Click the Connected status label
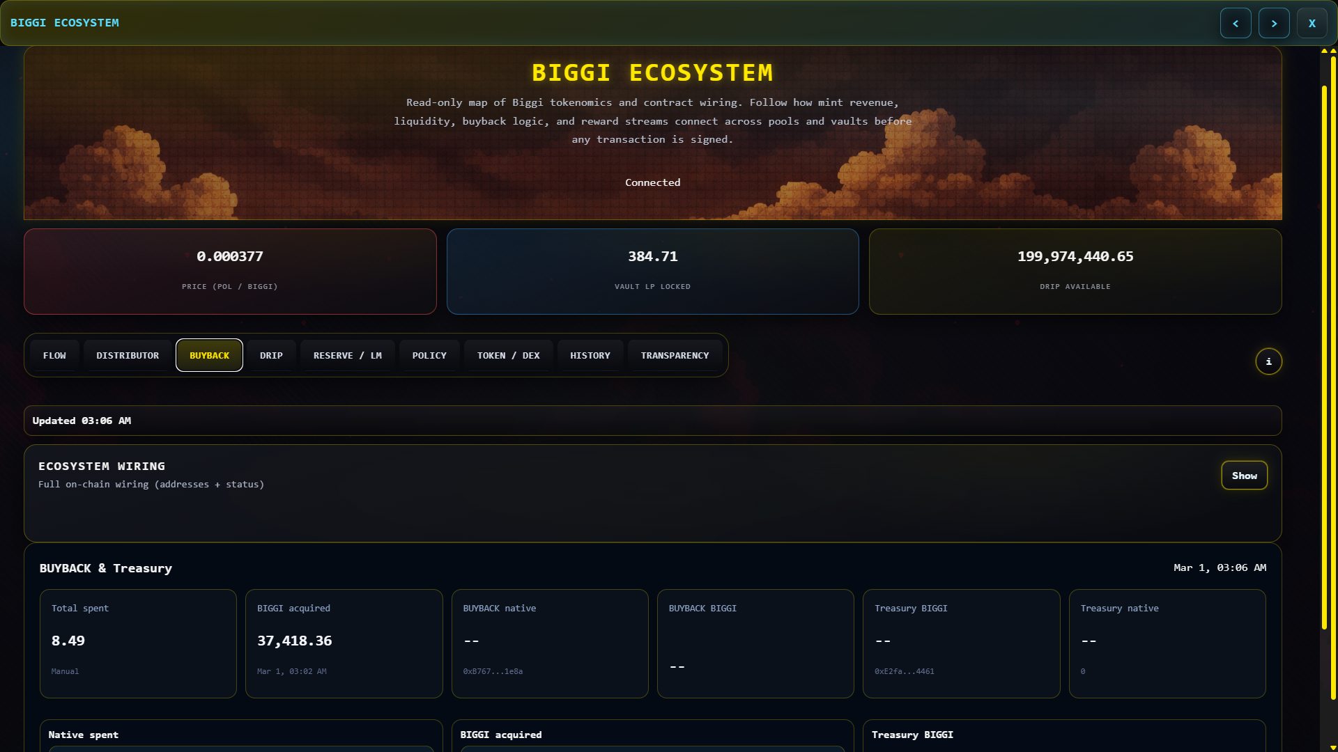The width and height of the screenshot is (1338, 752). [652, 182]
